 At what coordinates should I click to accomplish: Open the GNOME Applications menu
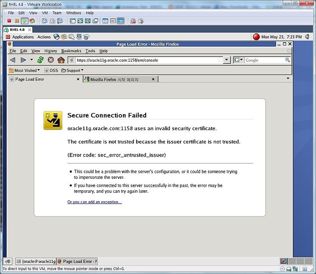click(x=23, y=37)
